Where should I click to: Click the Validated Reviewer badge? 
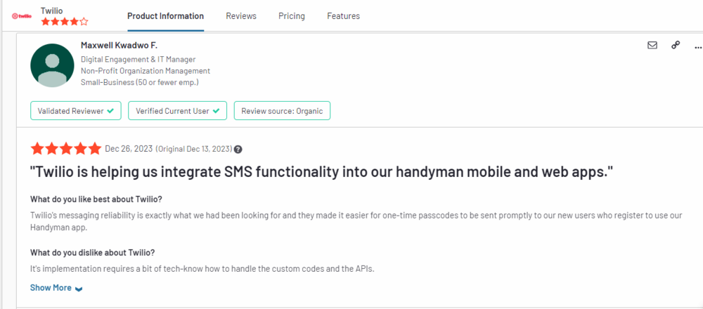pyautogui.click(x=76, y=111)
